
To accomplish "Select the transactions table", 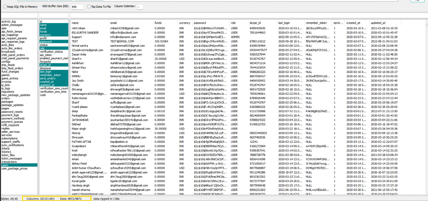I will [9, 162].
